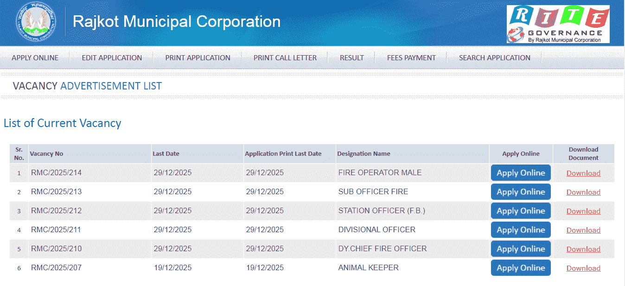Download the Sub Officer Fire document

pos(583,192)
